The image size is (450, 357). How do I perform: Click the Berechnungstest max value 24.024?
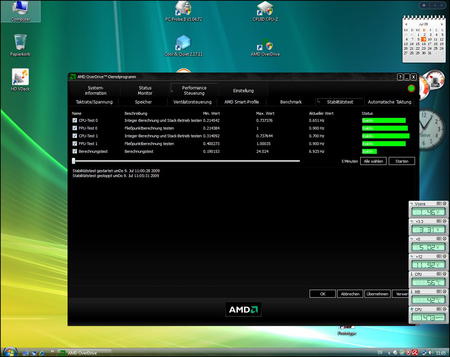click(x=262, y=151)
